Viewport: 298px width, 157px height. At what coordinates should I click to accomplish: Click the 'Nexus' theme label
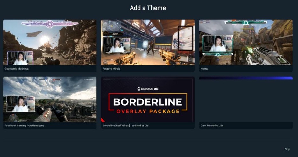[x=204, y=69]
